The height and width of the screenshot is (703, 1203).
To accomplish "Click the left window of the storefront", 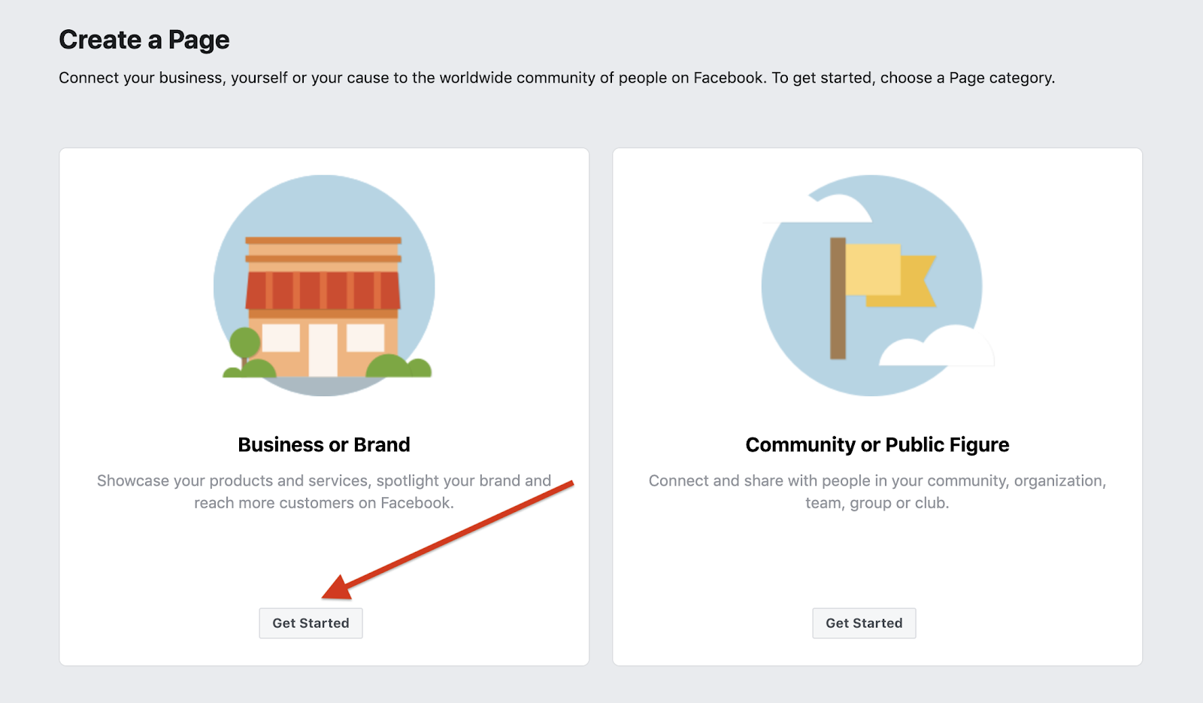I will [x=280, y=338].
